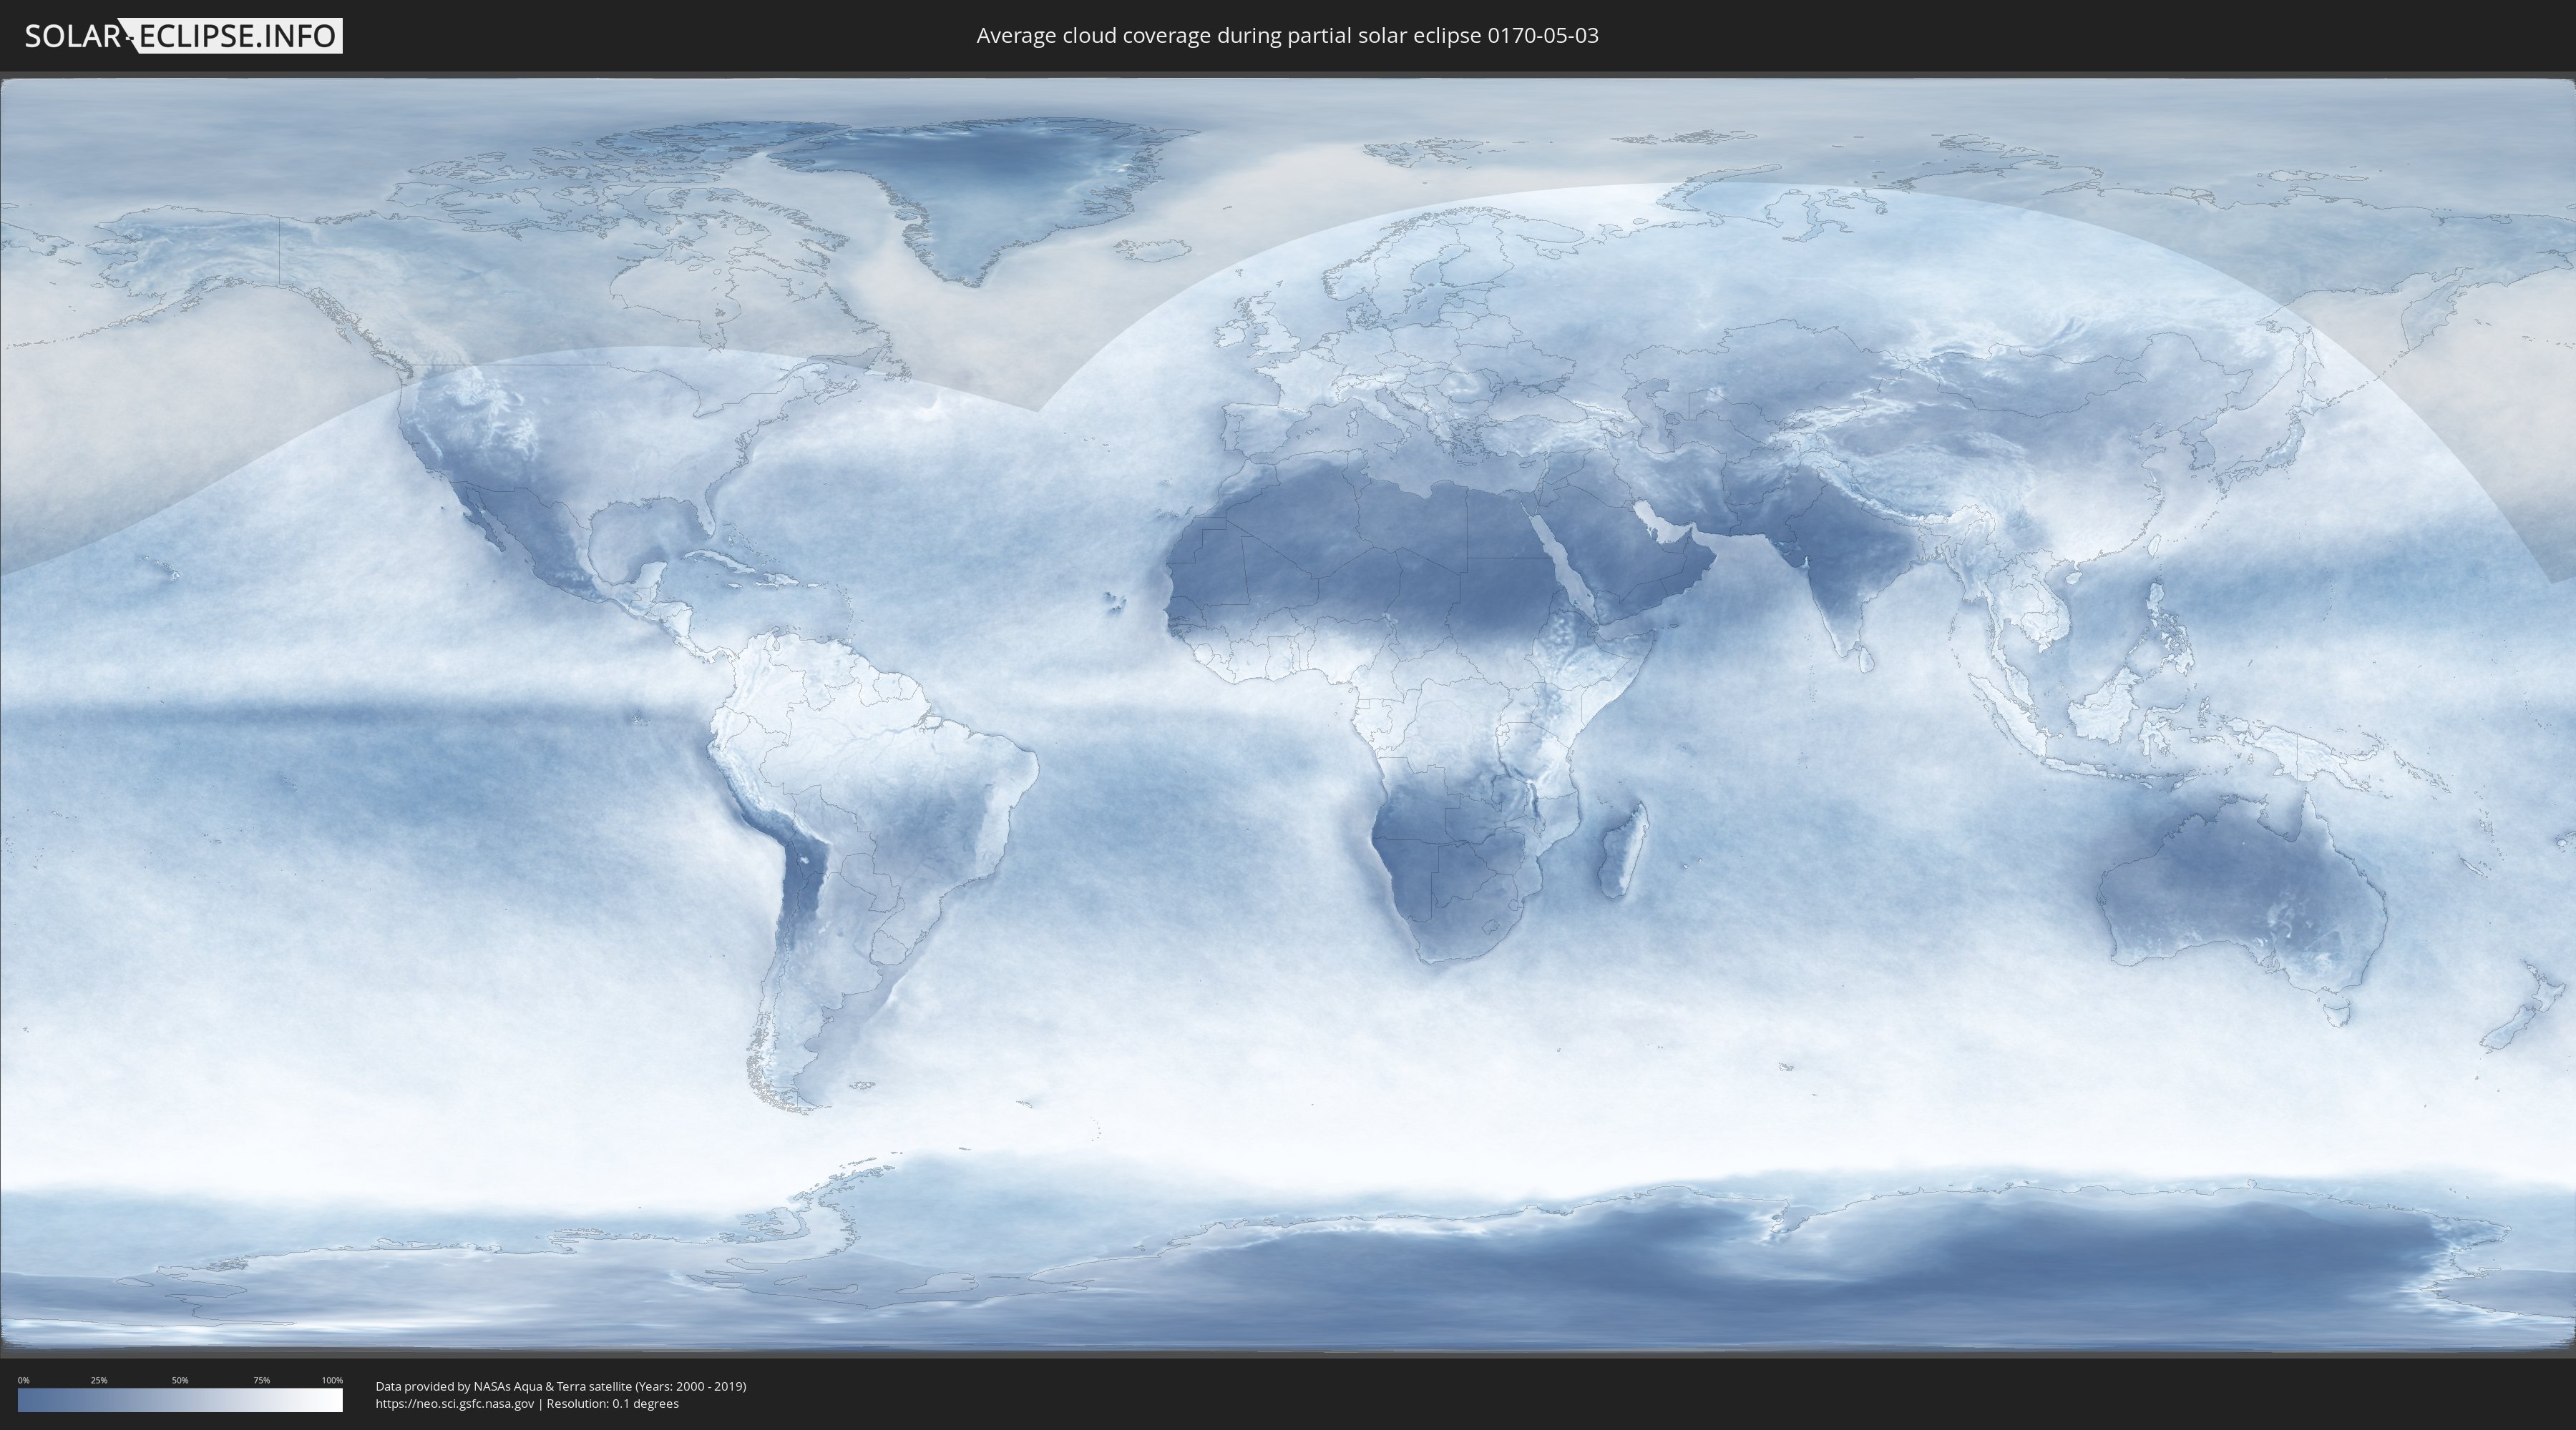Open the neo.sci.gsfc.nasa.gov link
Viewport: 2576px width, 1430px height.
pos(455,1403)
